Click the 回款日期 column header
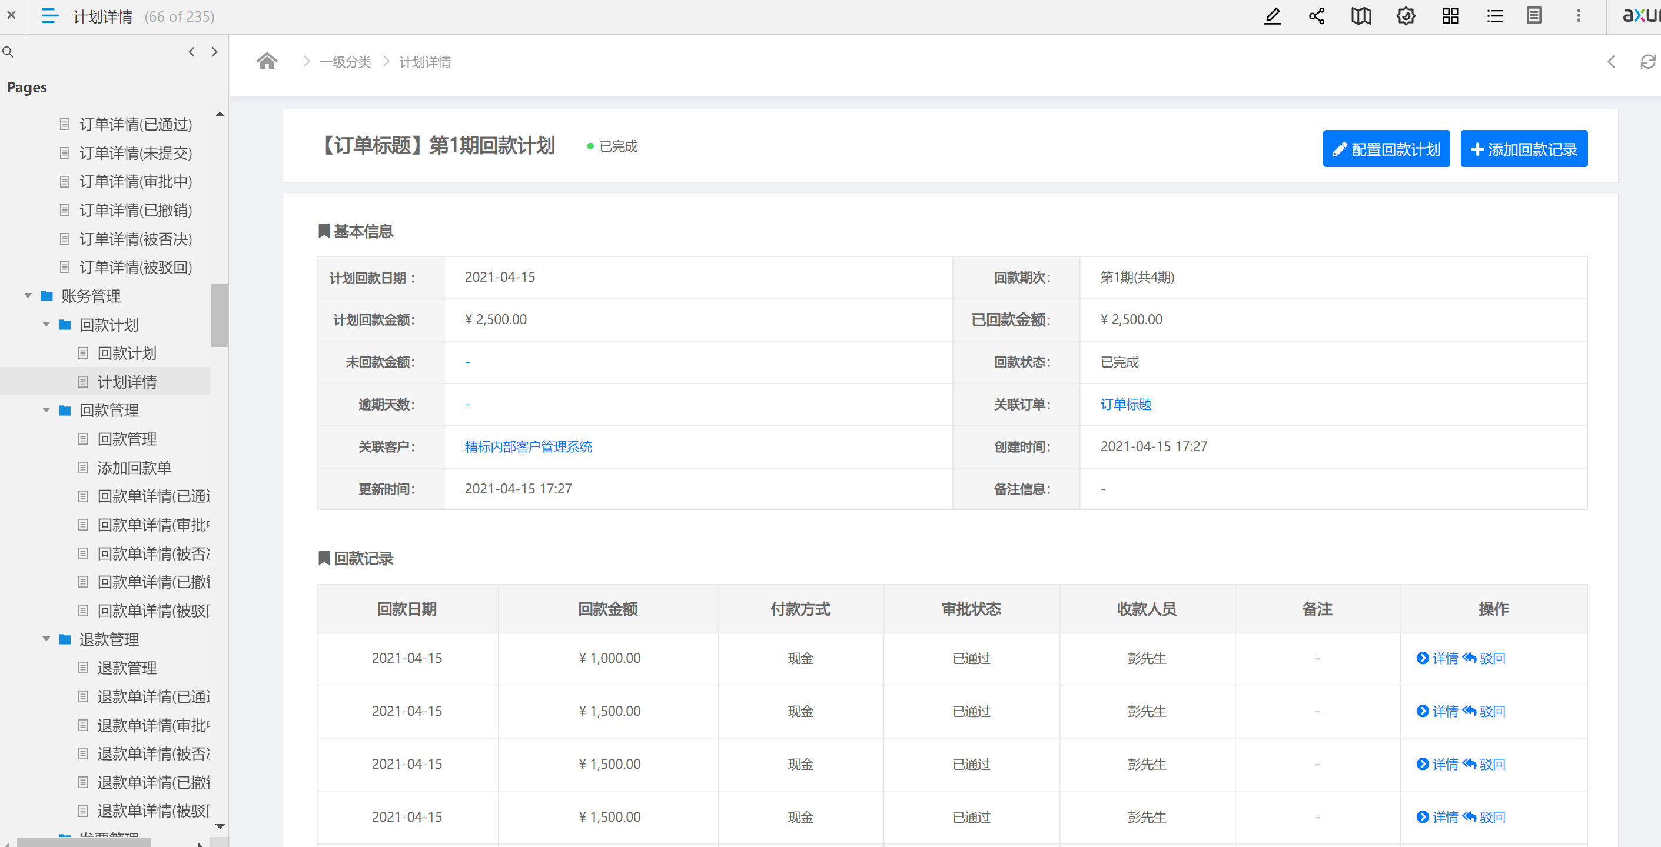Screen dimensions: 1661x847 coord(407,609)
